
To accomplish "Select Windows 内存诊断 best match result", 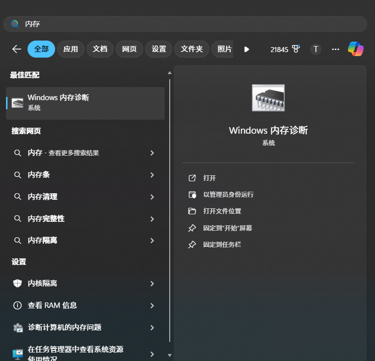I will click(x=86, y=103).
